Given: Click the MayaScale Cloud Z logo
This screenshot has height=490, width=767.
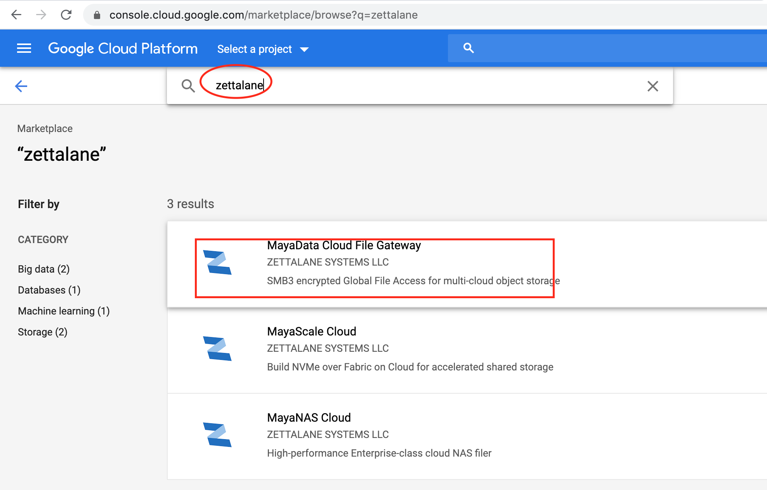Looking at the screenshot, I should point(217,349).
